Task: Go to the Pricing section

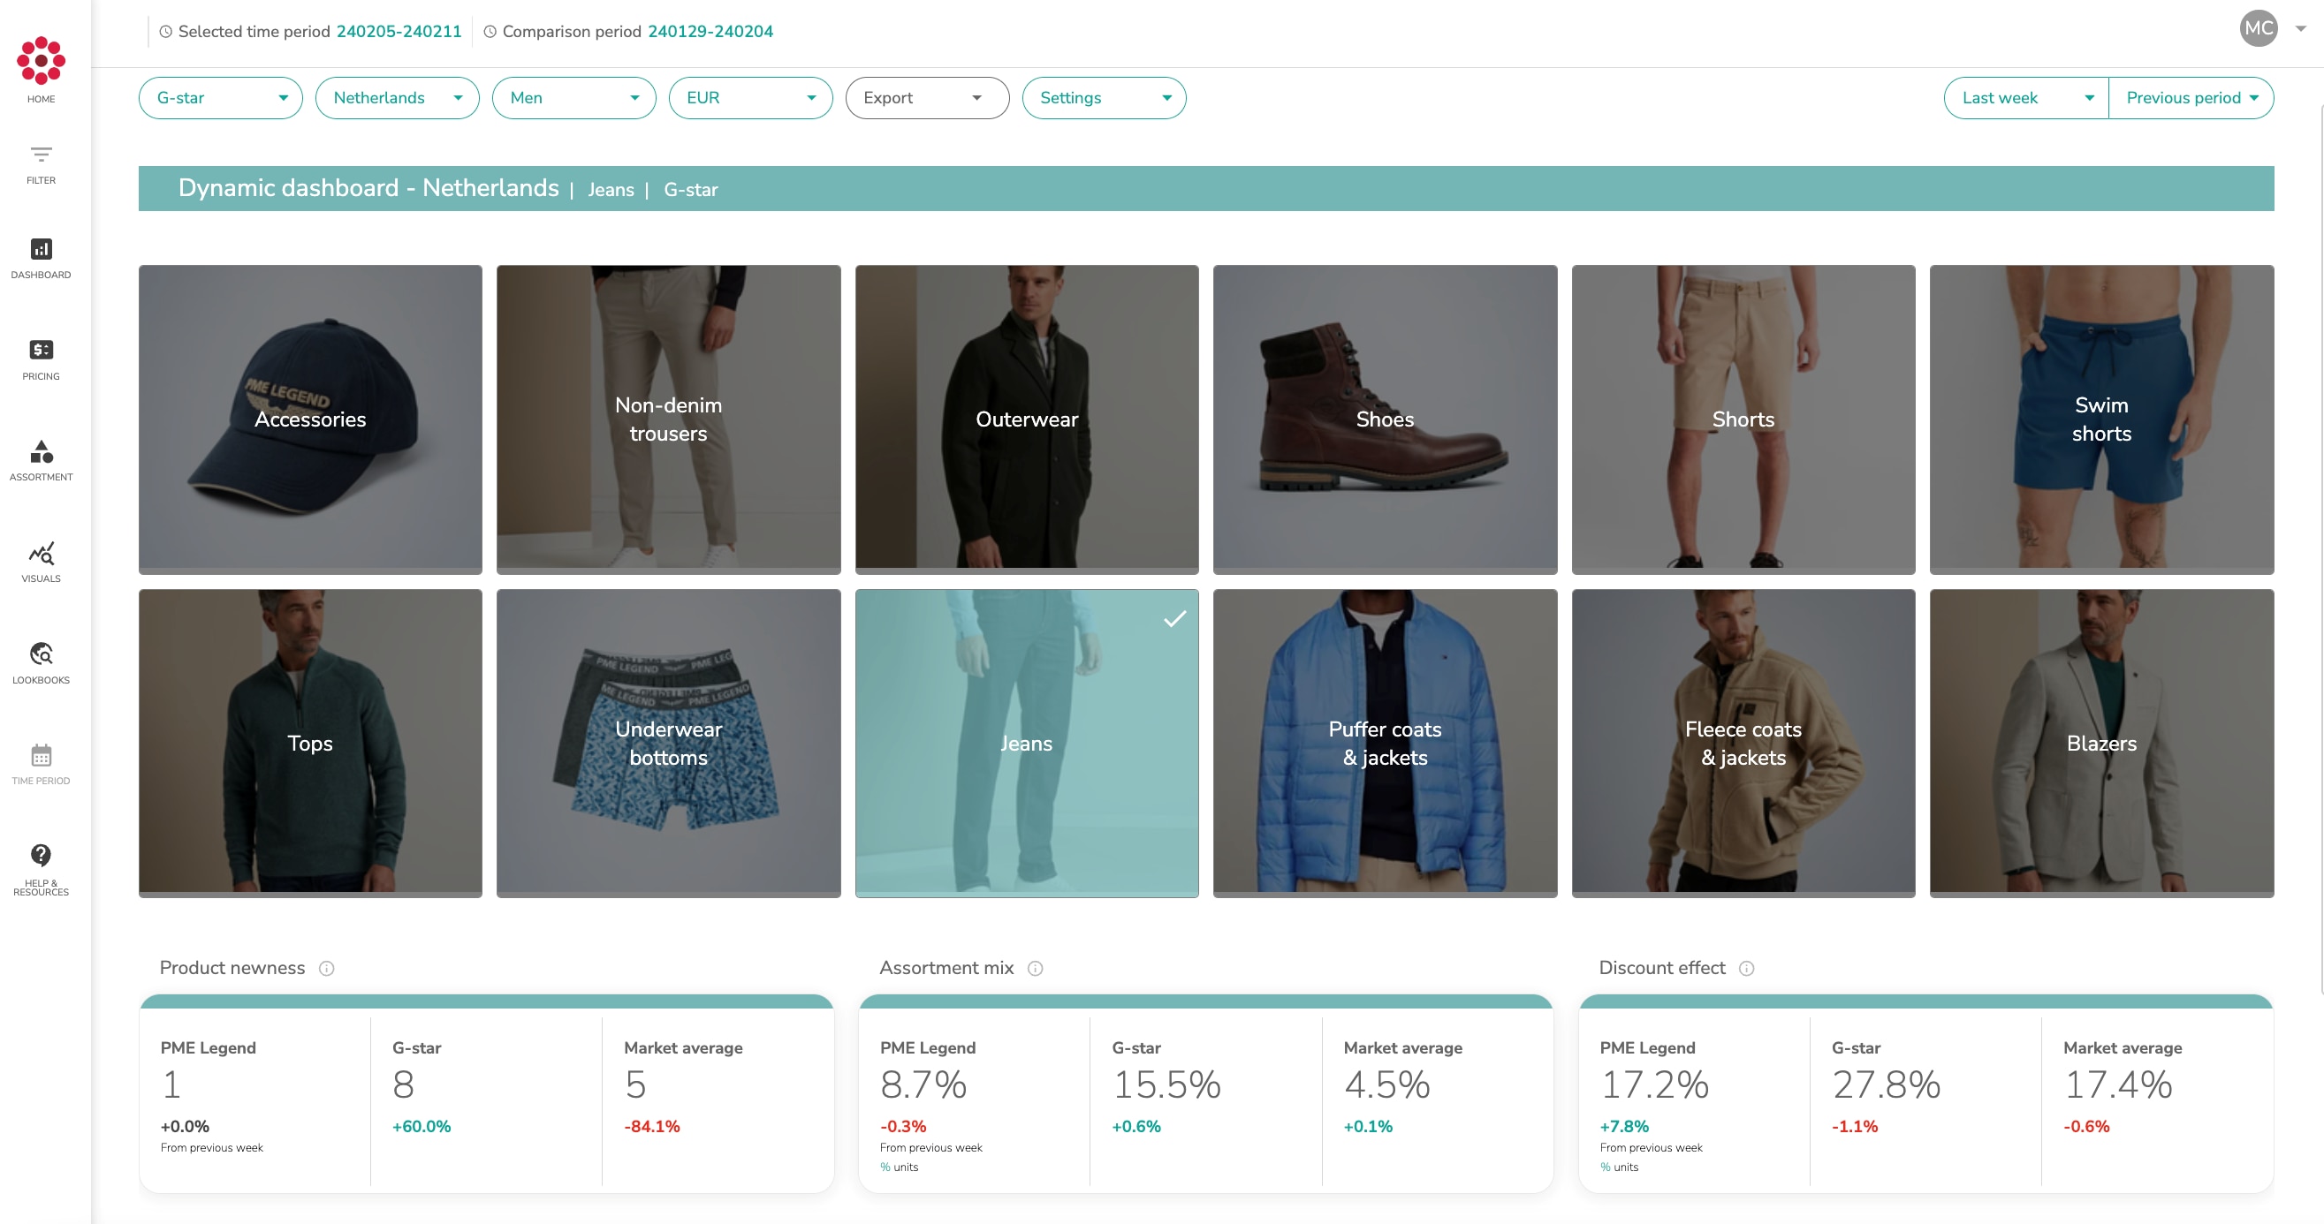Action: (41, 359)
